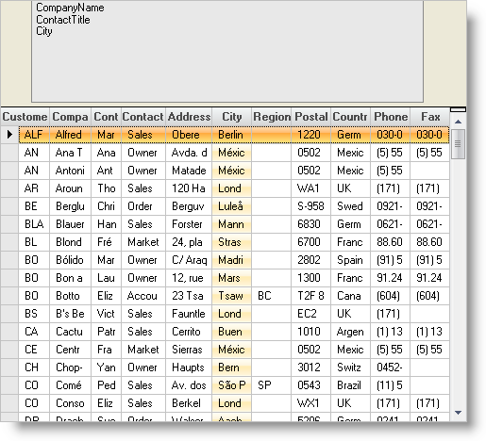Click the Luleå city cell
Image resolution: width=486 pixels, height=441 pixels.
coord(232,206)
